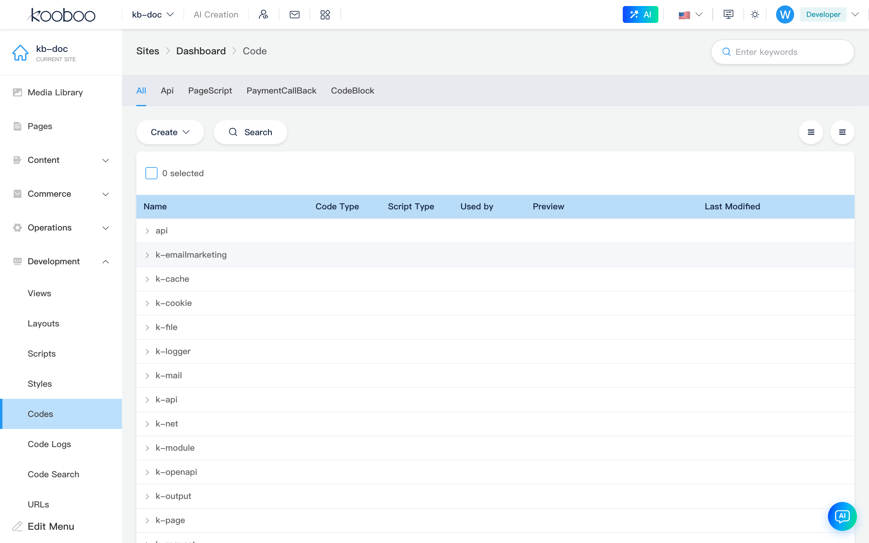Open AI Creation
The width and height of the screenshot is (869, 543).
click(x=216, y=15)
